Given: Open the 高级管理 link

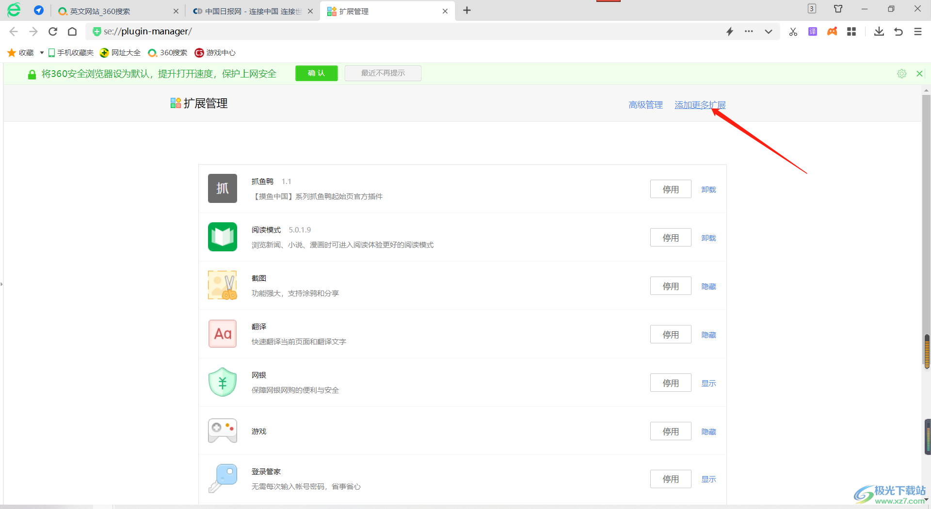Looking at the screenshot, I should pyautogui.click(x=646, y=105).
